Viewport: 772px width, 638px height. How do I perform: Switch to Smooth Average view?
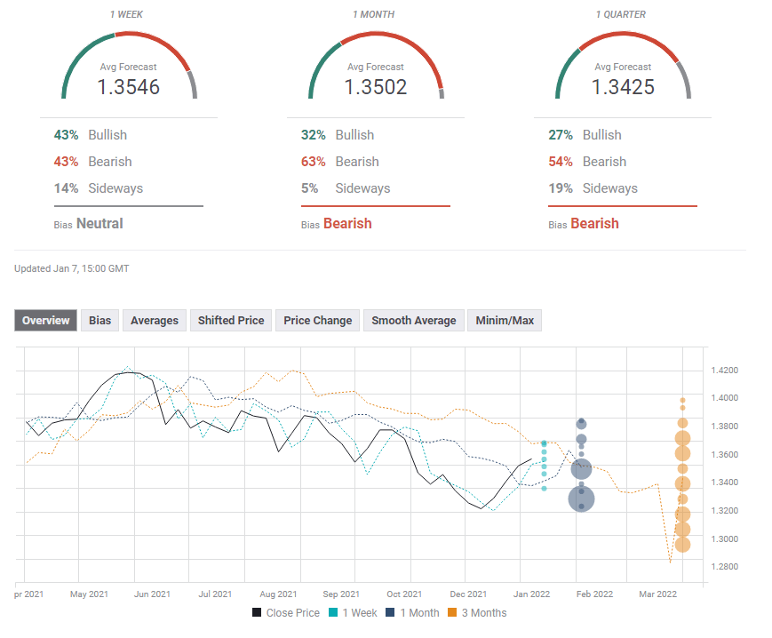pyautogui.click(x=413, y=321)
